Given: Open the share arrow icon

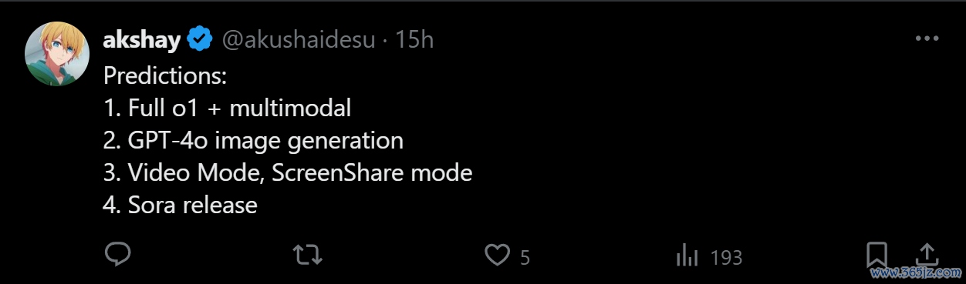Looking at the screenshot, I should coord(926,254).
